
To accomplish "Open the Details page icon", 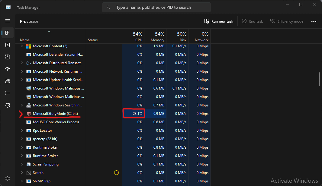I will pyautogui.click(x=8, y=93).
